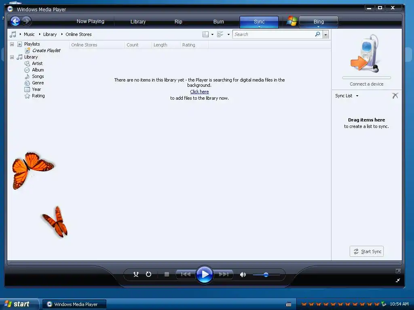Open the search options dropdown
The image size is (414, 310).
coord(325,35)
